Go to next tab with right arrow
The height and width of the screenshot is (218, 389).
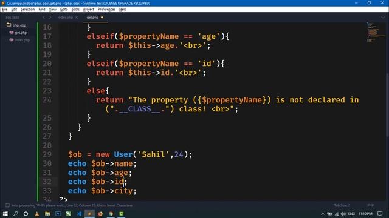(50, 18)
